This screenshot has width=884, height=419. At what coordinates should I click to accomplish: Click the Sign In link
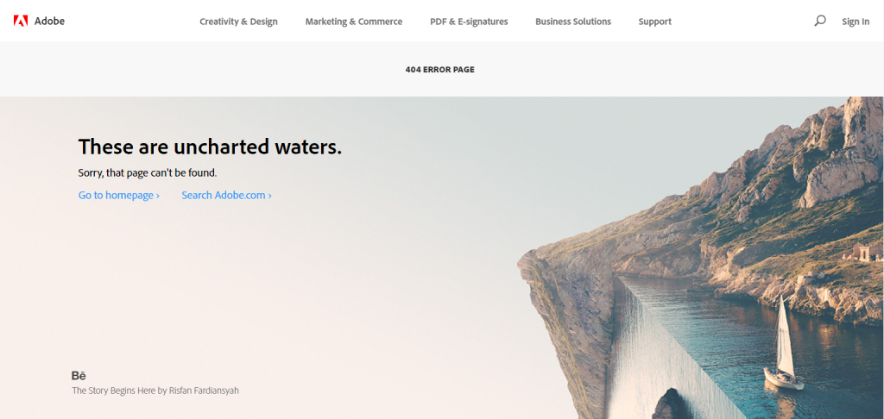click(x=856, y=22)
